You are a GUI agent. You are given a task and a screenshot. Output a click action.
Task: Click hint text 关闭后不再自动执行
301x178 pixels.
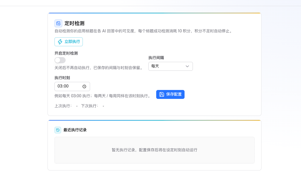[99, 68]
